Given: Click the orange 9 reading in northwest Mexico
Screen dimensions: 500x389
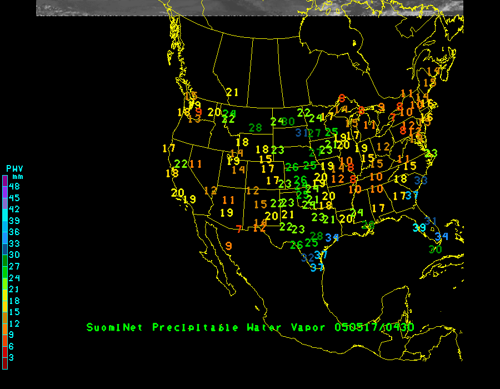Looking at the screenshot, I should (229, 246).
